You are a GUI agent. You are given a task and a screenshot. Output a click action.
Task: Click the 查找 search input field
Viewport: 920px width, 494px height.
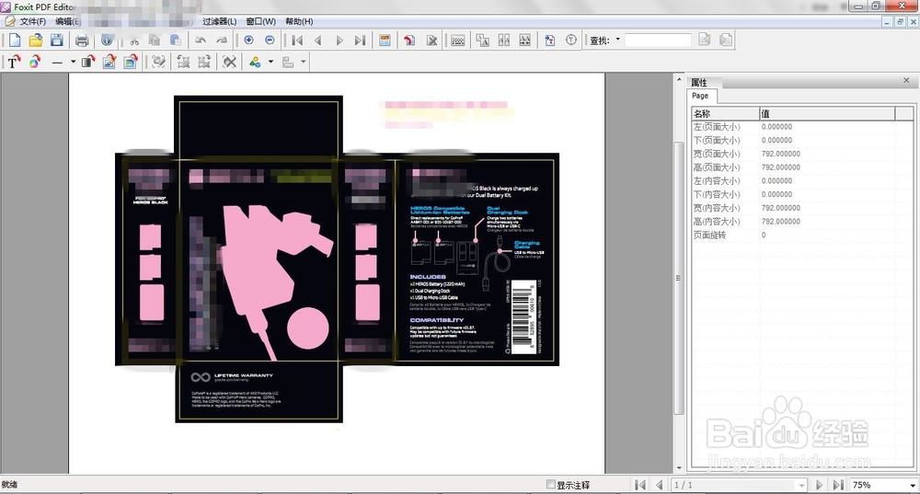click(658, 40)
